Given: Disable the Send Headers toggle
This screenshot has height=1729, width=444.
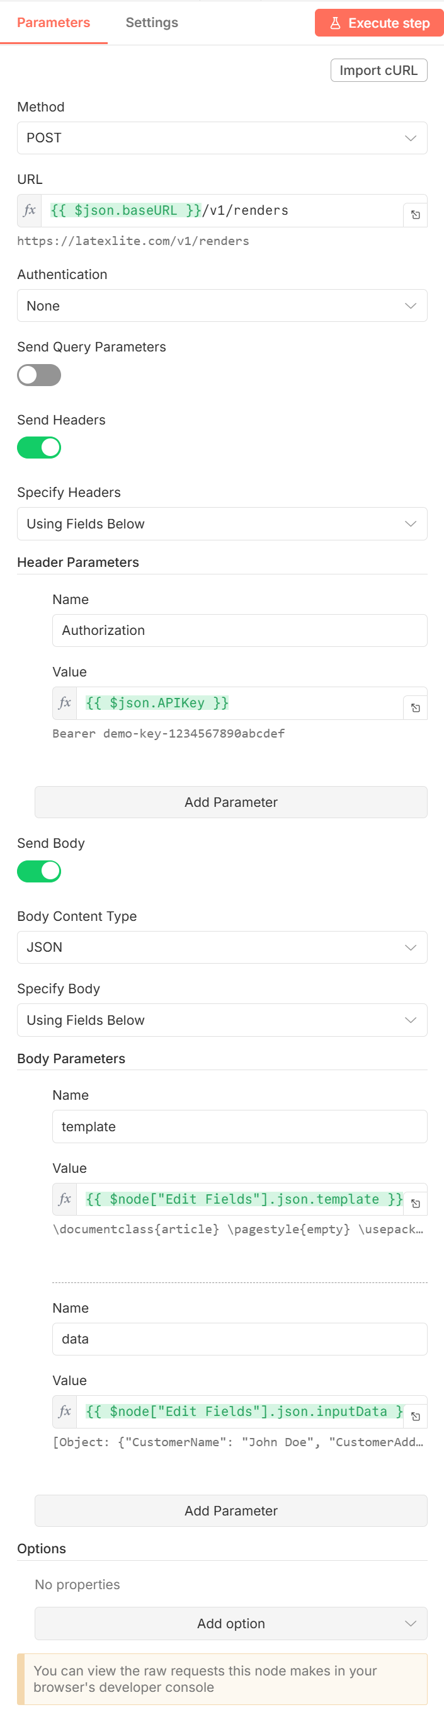Looking at the screenshot, I should pos(39,447).
